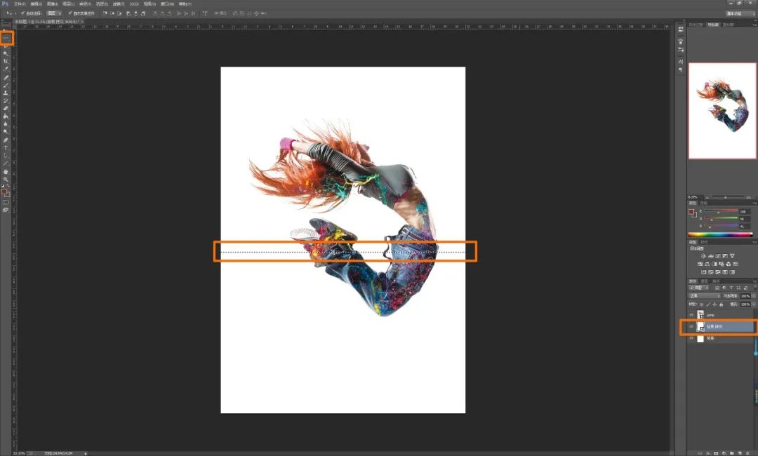Select the Pen tool
The image size is (758, 456).
[x=6, y=140]
